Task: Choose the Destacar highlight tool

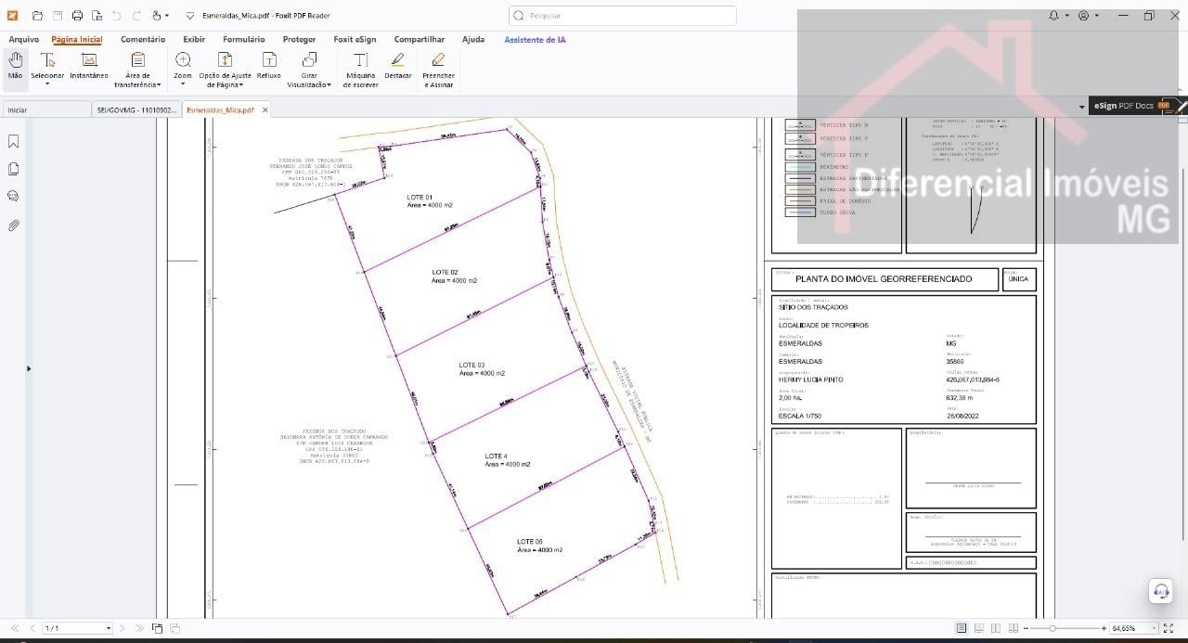Action: 398,65
